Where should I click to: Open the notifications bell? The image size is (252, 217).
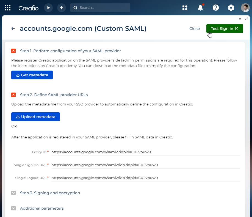click(x=200, y=8)
